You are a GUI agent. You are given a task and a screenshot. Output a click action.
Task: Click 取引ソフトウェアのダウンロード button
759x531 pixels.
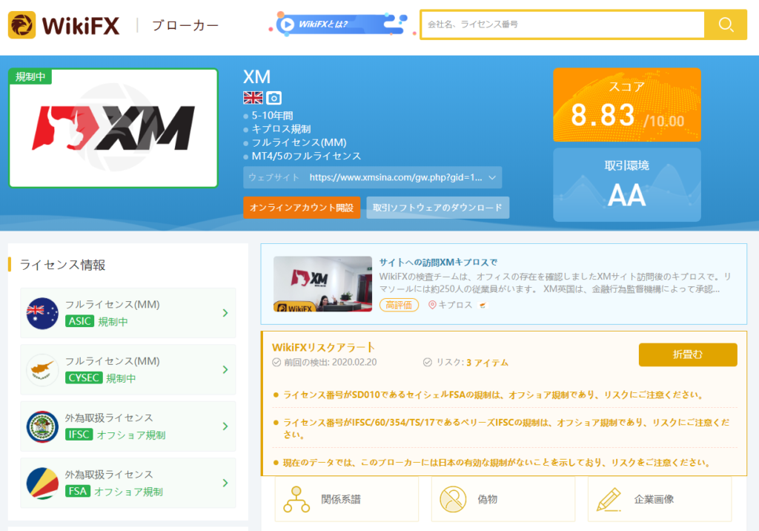(437, 208)
